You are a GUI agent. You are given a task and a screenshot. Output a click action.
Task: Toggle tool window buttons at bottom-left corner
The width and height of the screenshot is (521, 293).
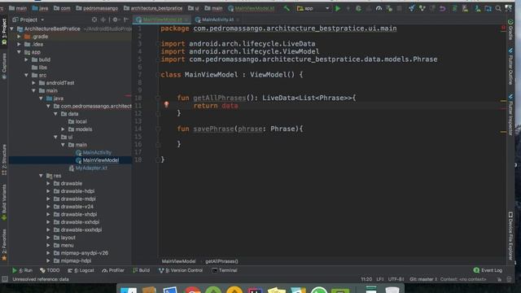pyautogui.click(x=4, y=279)
